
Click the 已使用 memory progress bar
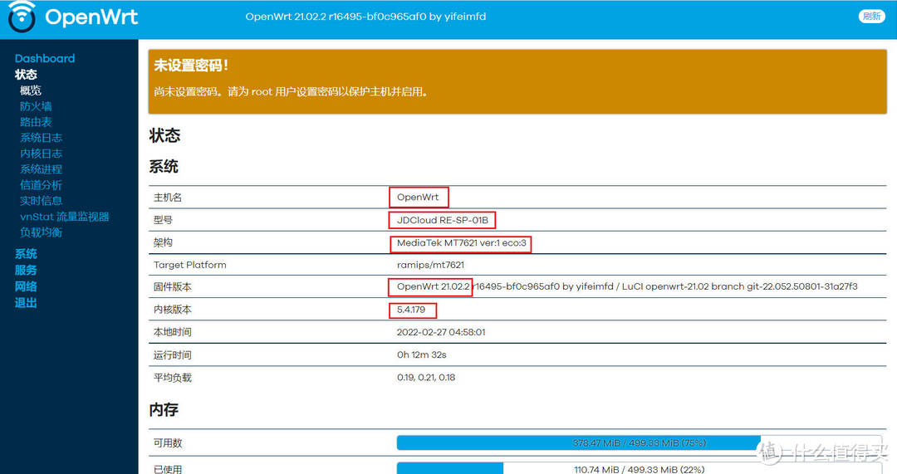pyautogui.click(x=639, y=468)
